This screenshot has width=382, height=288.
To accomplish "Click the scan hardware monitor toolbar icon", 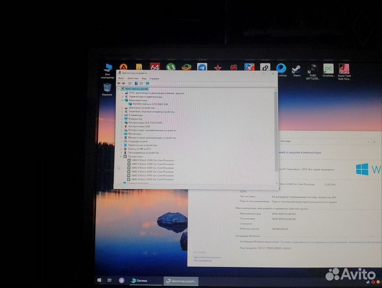I will pyautogui.click(x=148, y=83).
